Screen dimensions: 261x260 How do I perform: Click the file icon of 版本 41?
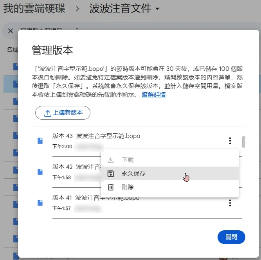40,203
